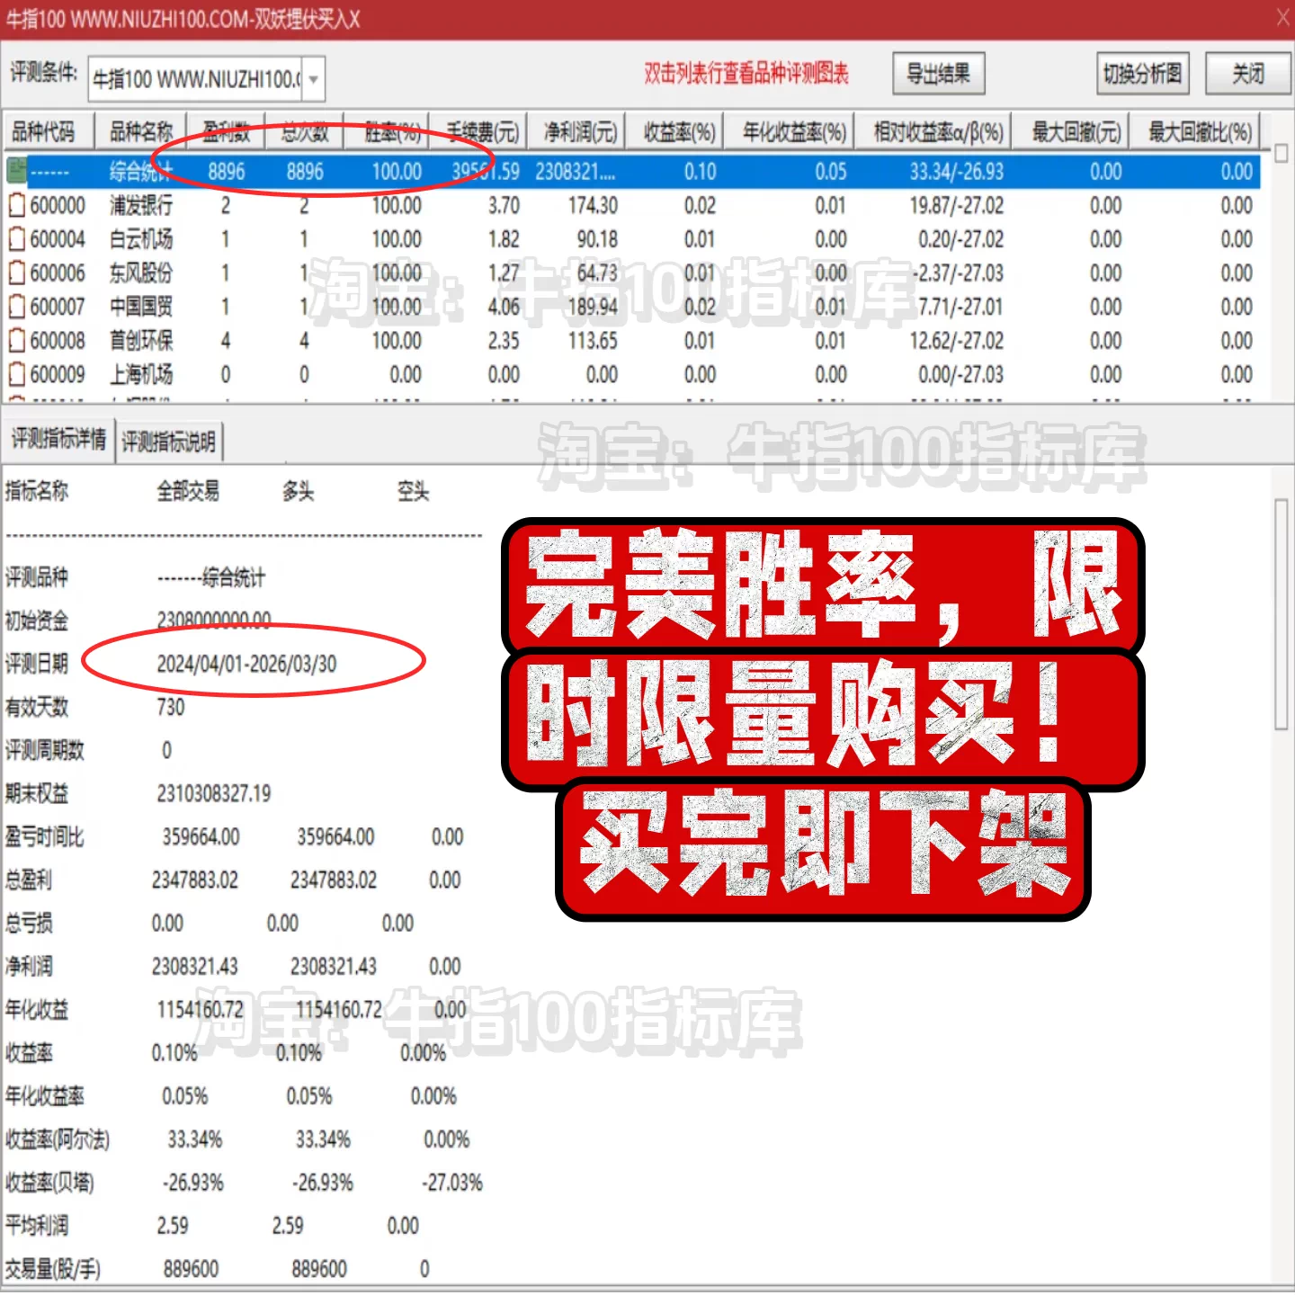Click the 综合统计 row icon
The image size is (1295, 1295).
point(16,171)
